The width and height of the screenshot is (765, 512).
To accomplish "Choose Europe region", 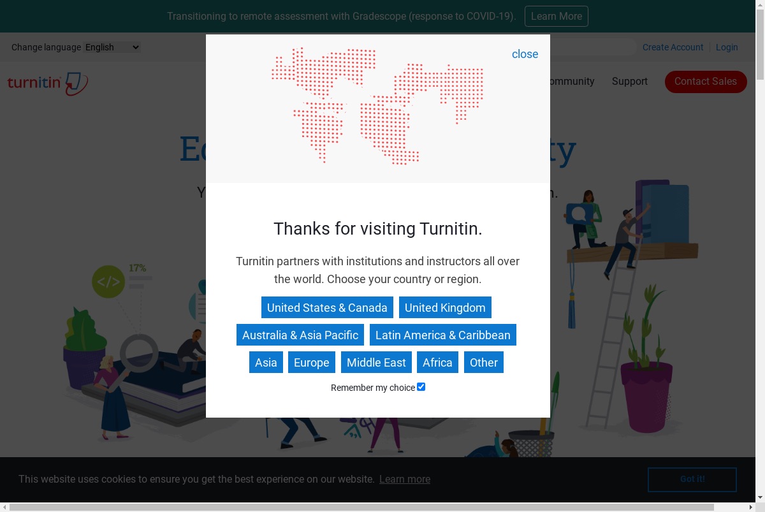I will [x=312, y=362].
